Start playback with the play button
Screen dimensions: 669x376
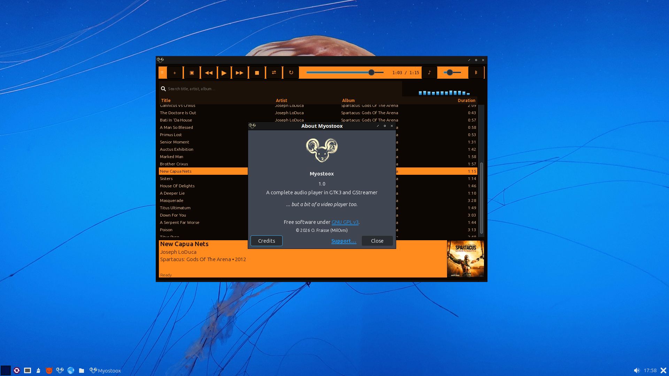pos(224,72)
